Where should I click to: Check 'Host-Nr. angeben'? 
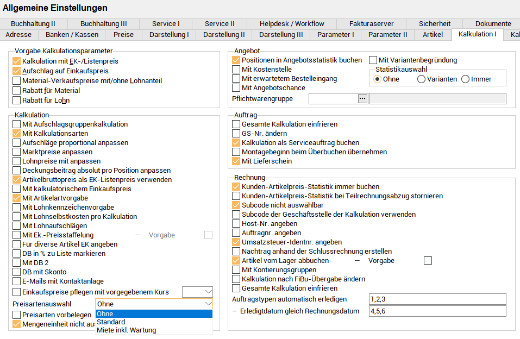click(236, 224)
